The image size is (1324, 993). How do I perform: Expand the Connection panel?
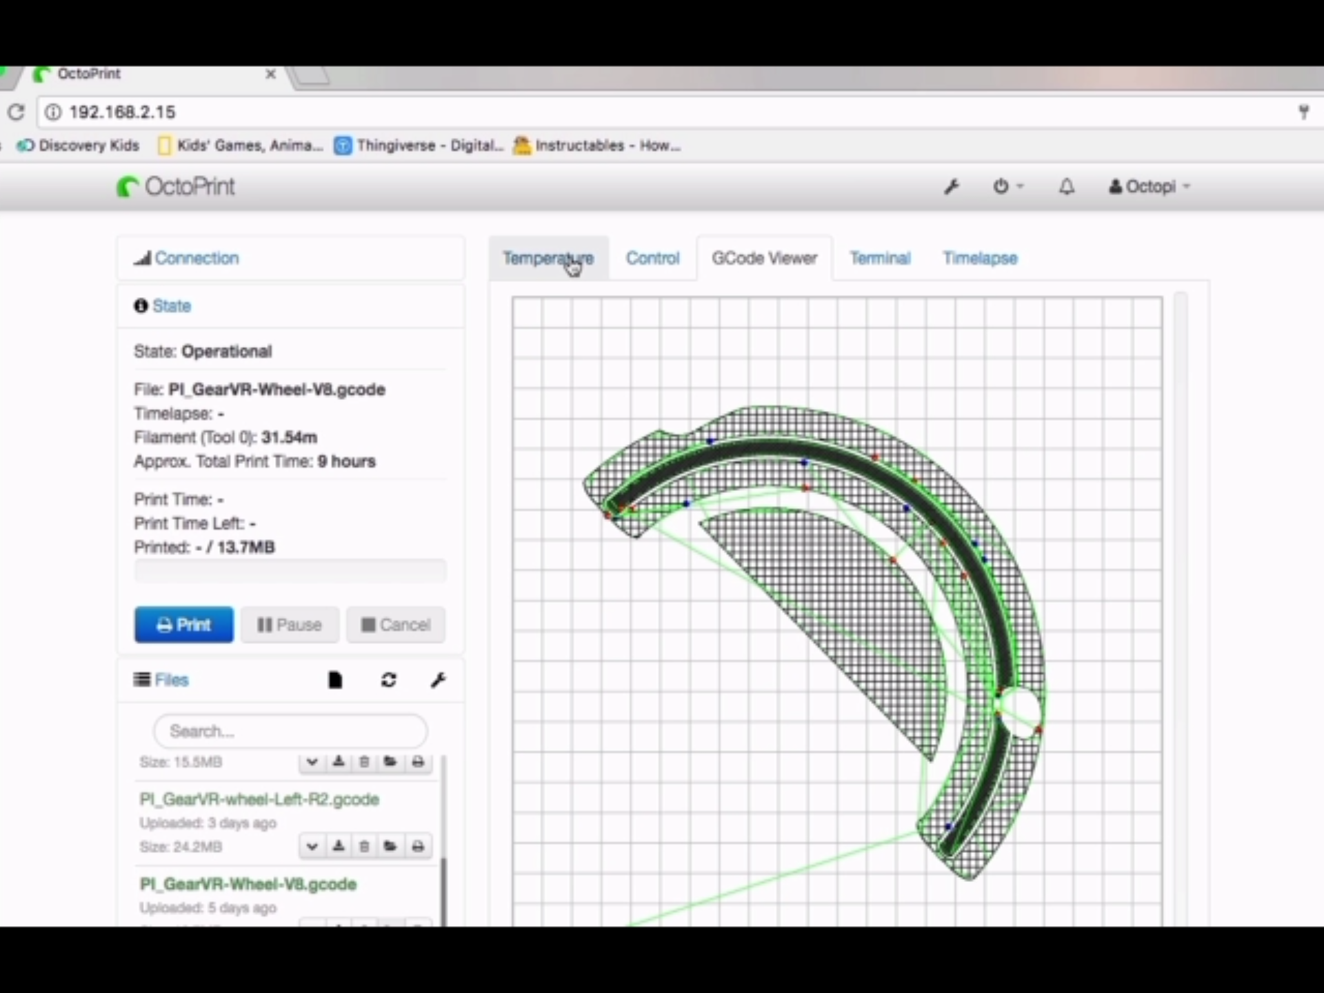[197, 258]
